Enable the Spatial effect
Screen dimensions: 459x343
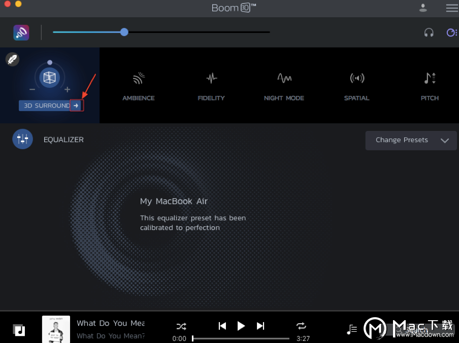coord(357,87)
